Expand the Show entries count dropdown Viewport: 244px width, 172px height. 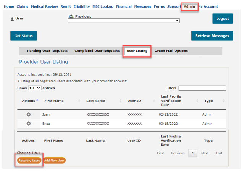click(34, 88)
